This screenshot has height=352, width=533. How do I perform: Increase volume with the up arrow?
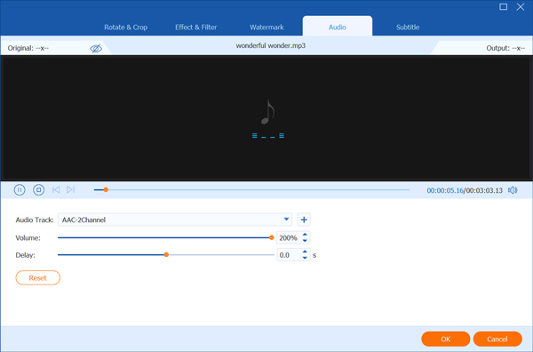[x=305, y=235]
